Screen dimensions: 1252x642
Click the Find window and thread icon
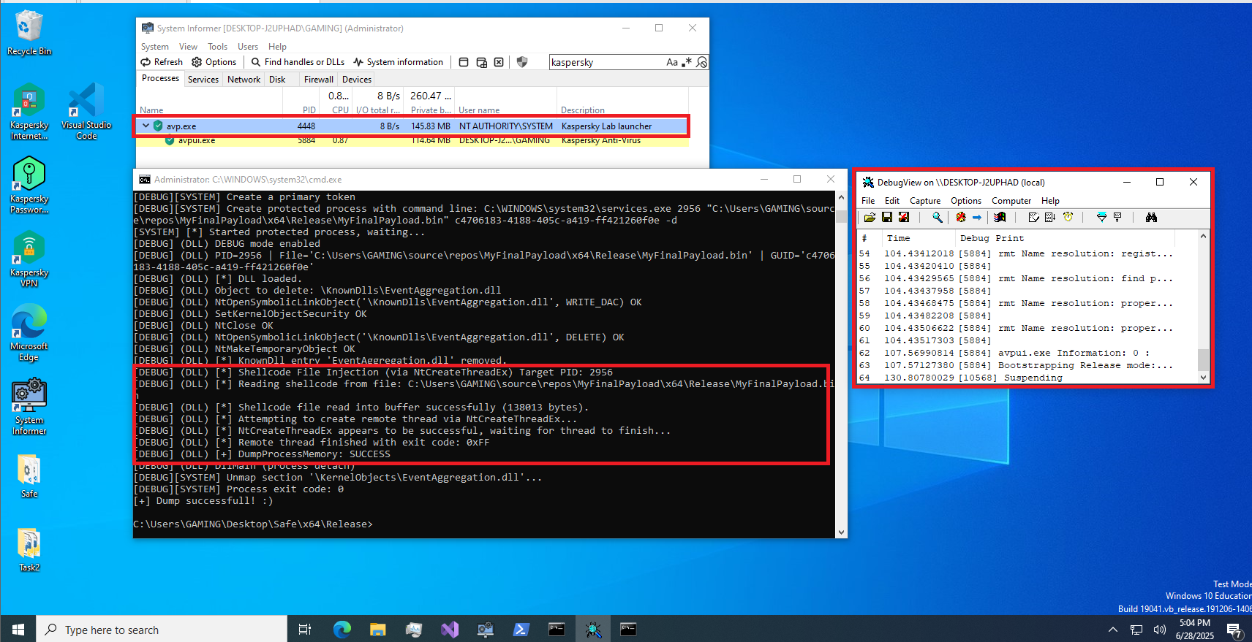coord(481,62)
